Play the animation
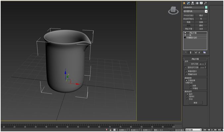This screenshot has width=224, height=132. tap(212, 130)
